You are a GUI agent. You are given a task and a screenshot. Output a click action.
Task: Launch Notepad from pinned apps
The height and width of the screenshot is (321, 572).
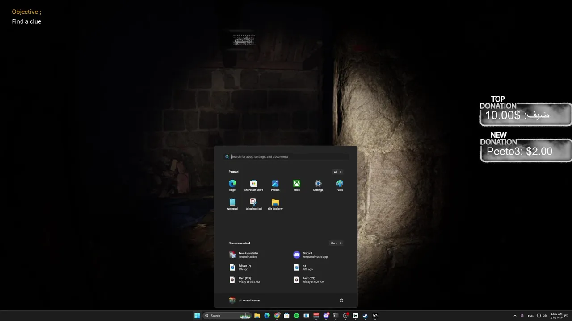click(x=232, y=204)
